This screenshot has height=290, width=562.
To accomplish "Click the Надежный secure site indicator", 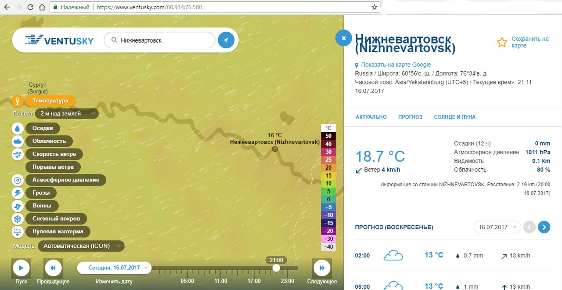I will click(x=71, y=7).
